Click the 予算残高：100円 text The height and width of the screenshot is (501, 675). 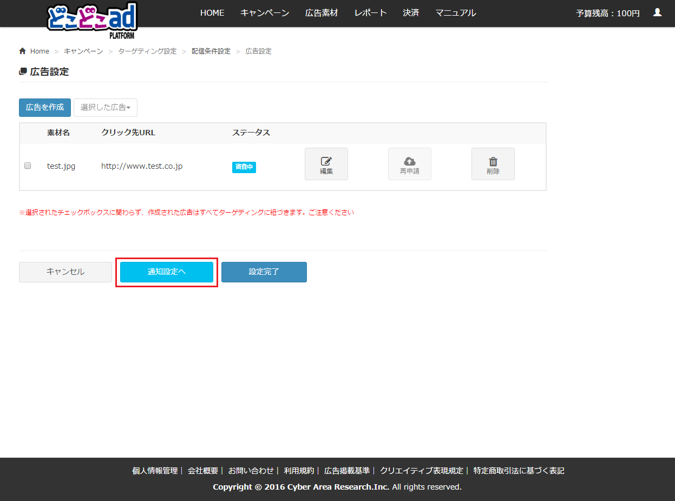(x=608, y=13)
